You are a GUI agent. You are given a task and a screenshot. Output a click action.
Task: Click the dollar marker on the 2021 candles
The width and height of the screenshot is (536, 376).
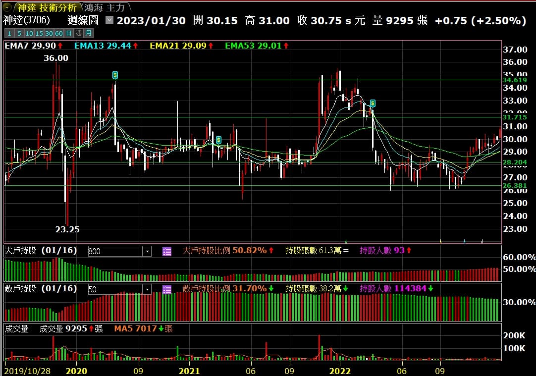click(x=218, y=140)
